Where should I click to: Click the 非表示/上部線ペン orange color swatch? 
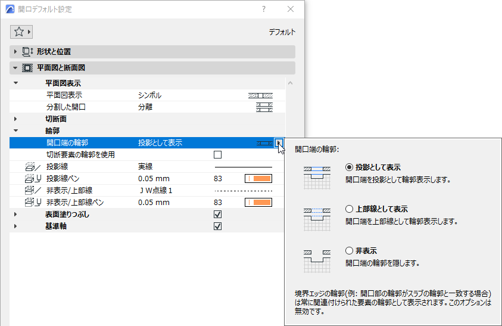(x=258, y=202)
